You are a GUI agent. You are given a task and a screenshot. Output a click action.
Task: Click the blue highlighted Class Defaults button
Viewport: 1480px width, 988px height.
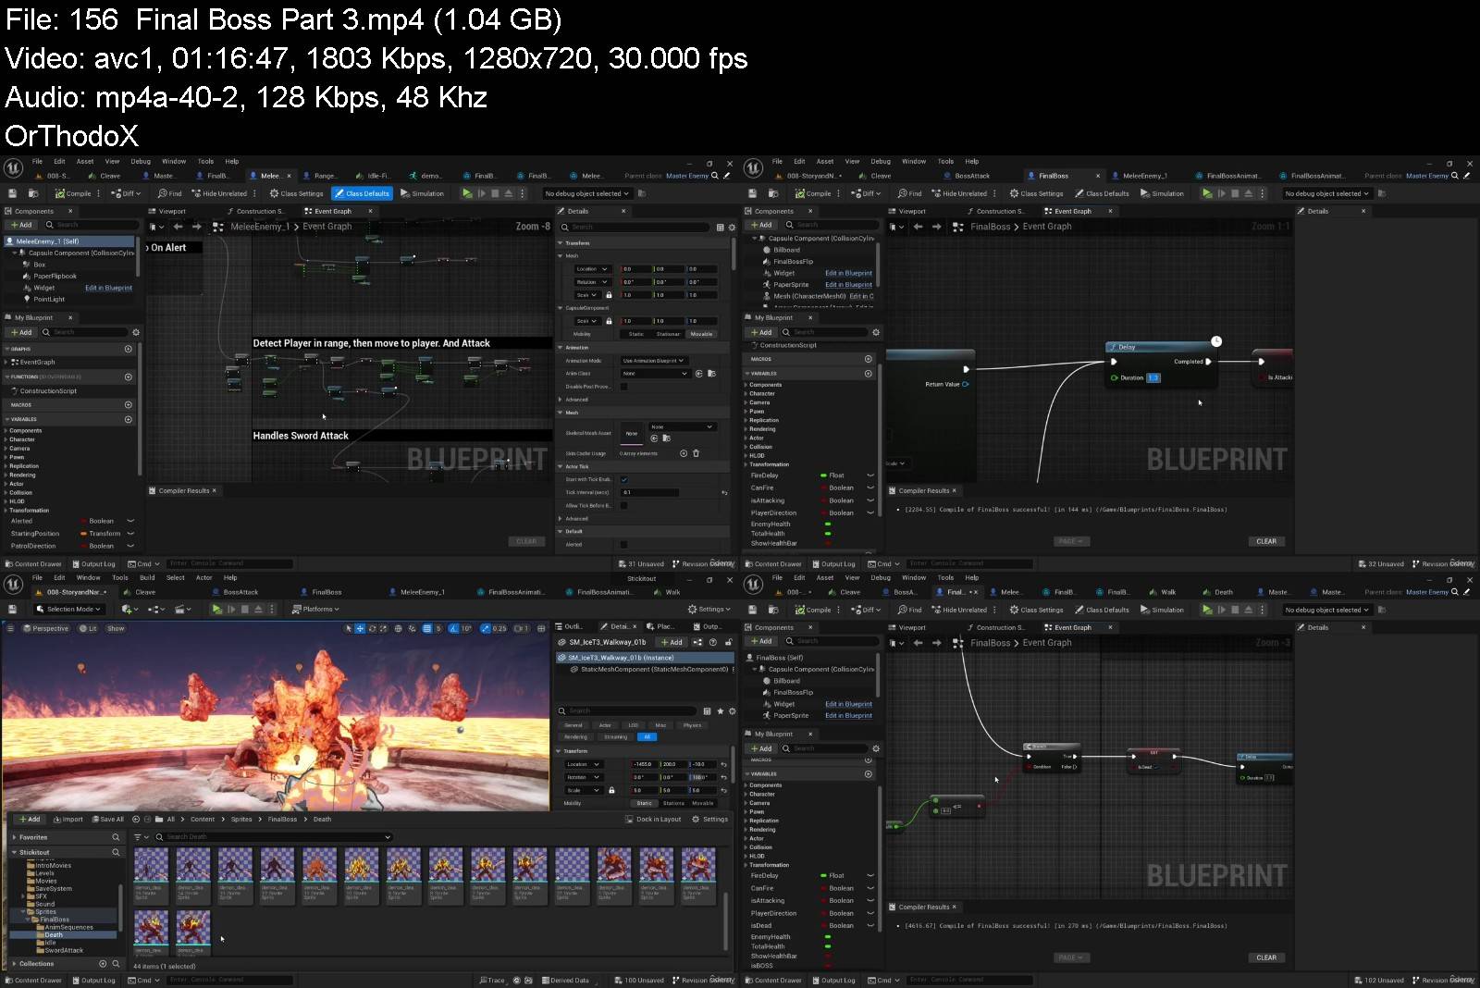point(363,193)
